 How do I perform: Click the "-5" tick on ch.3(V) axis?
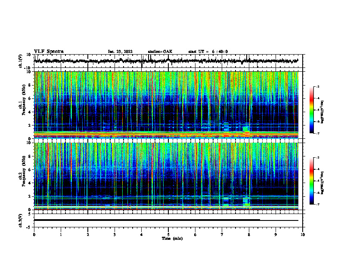click(29, 227)
